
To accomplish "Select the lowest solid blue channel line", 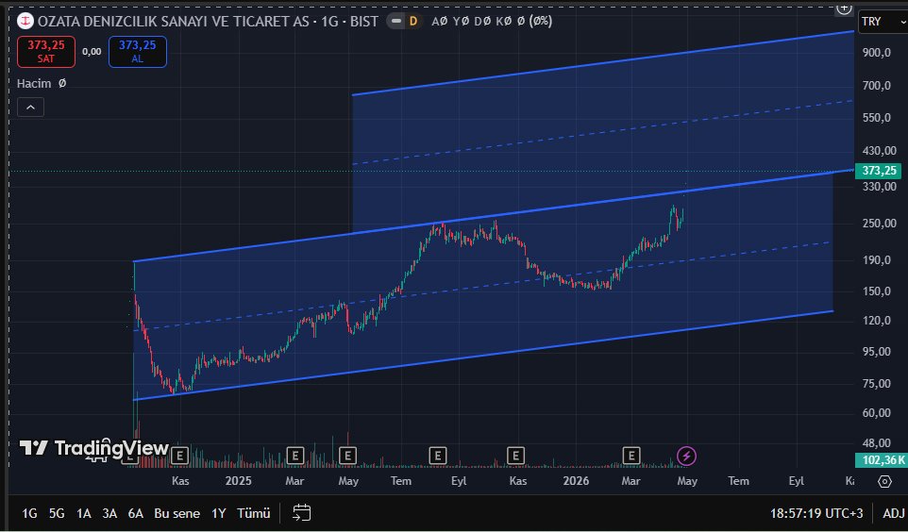I will (483, 356).
